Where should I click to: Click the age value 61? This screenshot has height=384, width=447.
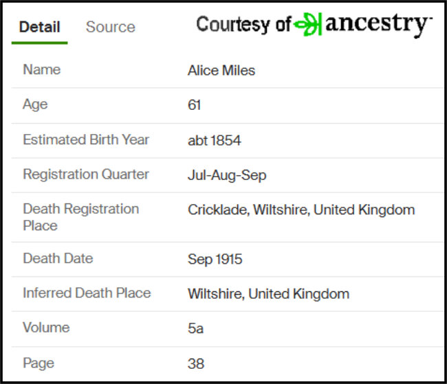point(195,105)
